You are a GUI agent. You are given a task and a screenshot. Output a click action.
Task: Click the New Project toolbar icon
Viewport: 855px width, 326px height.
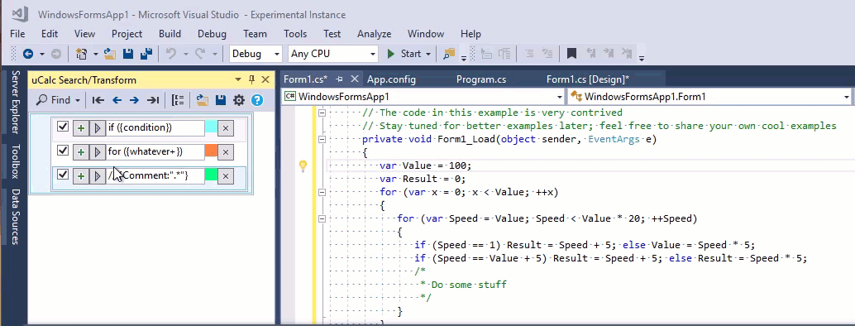click(82, 54)
